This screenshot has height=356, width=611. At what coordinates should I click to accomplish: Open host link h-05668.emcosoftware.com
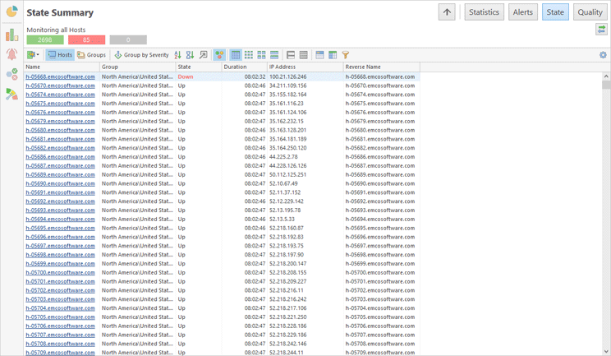point(60,76)
